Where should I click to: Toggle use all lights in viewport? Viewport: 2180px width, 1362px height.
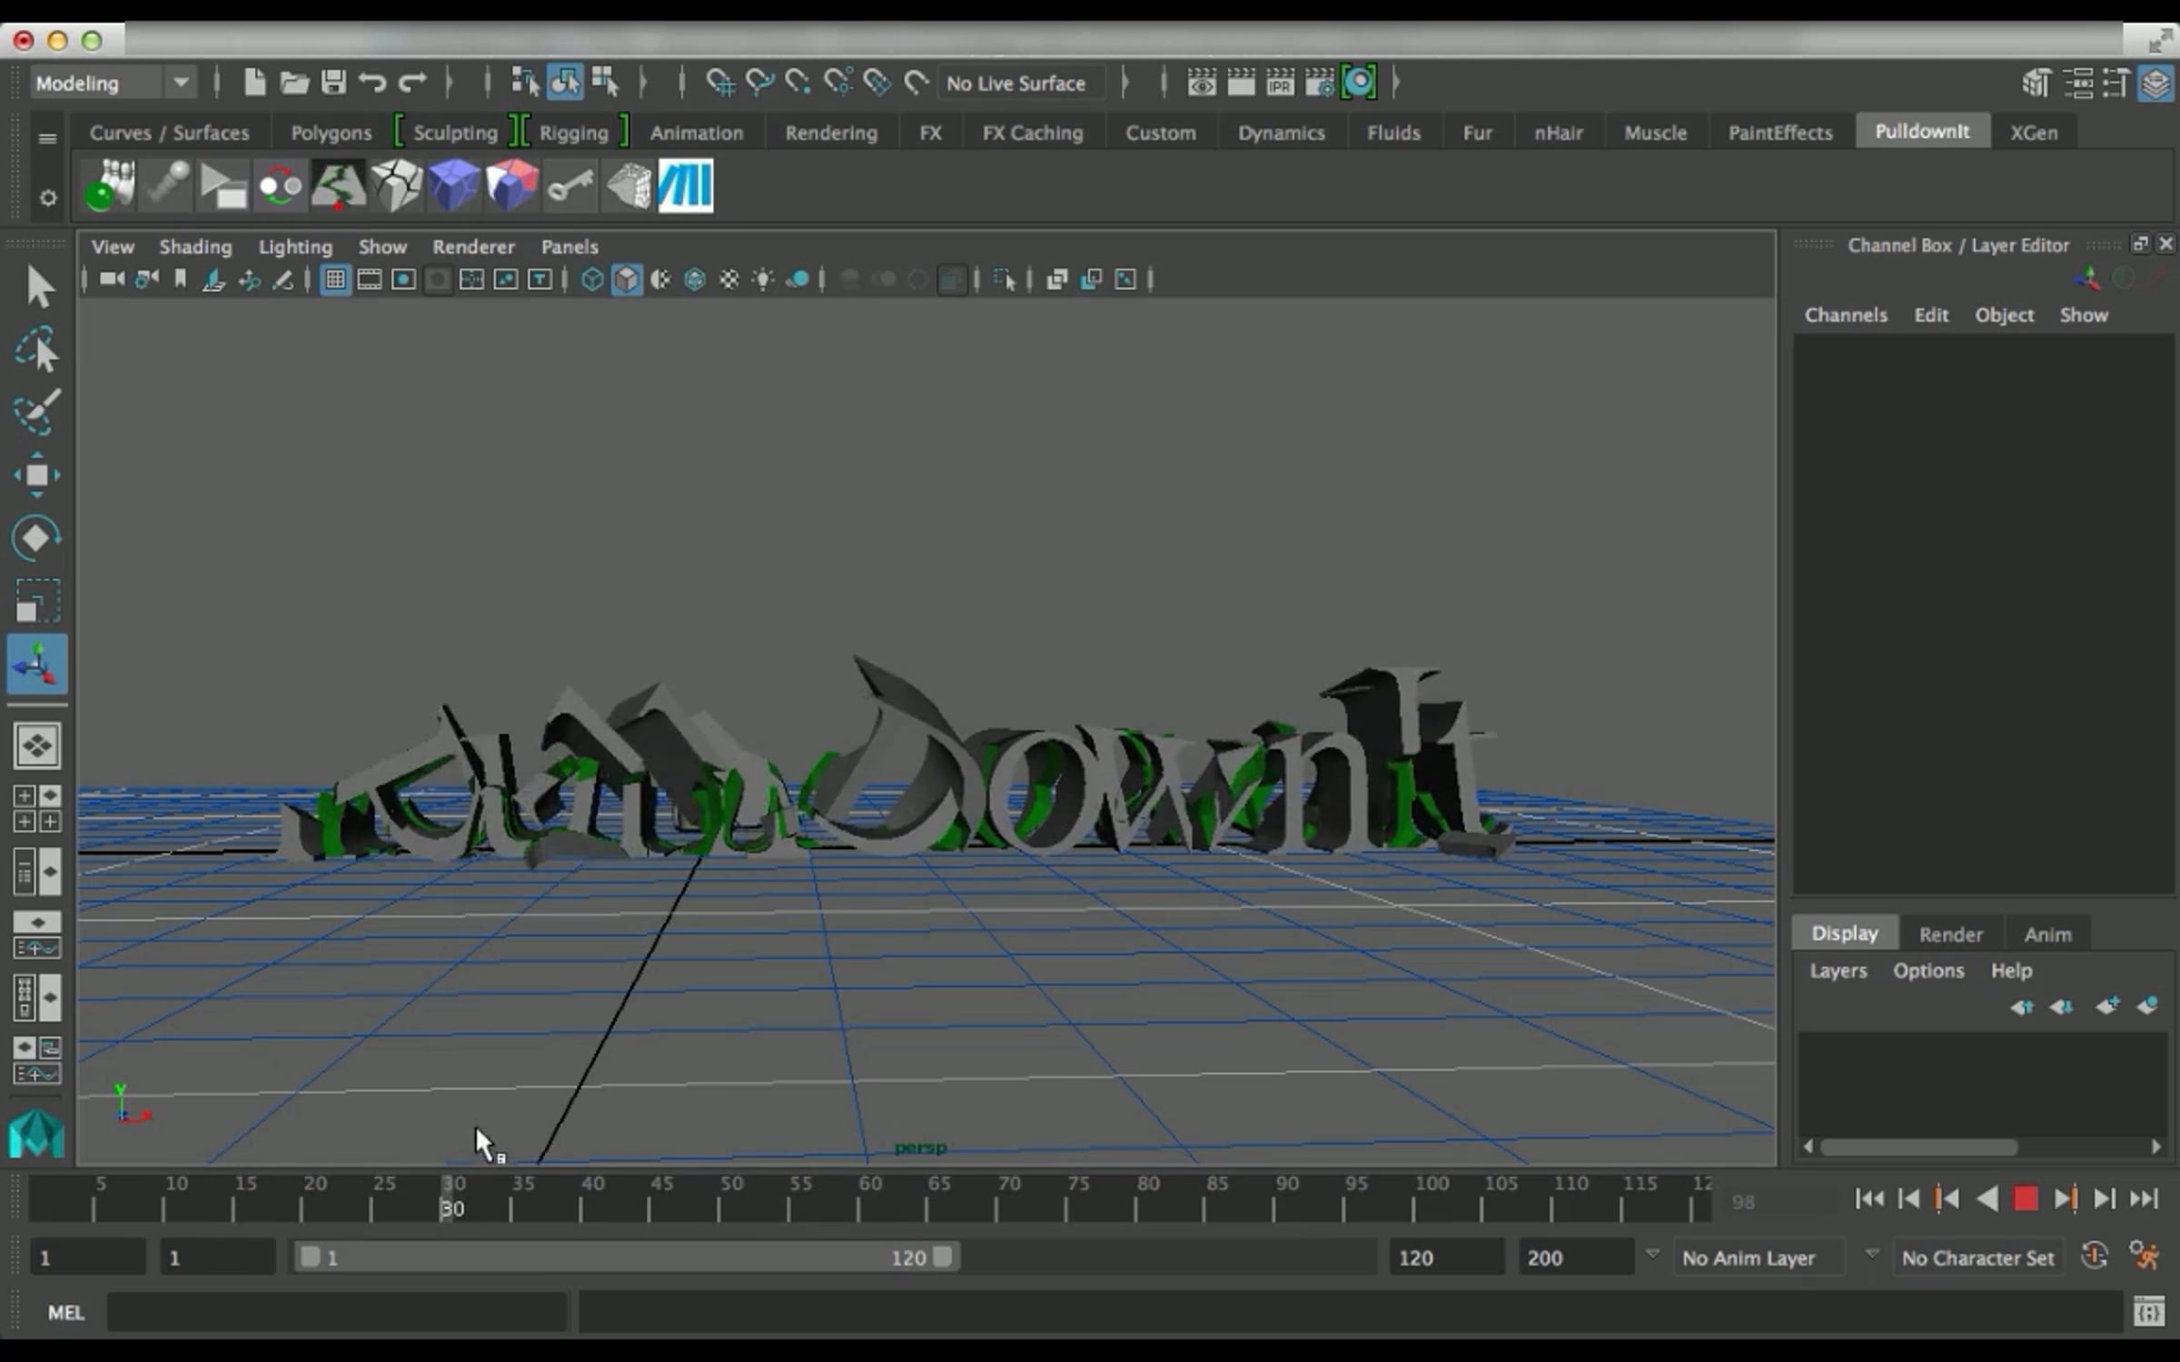[763, 280]
